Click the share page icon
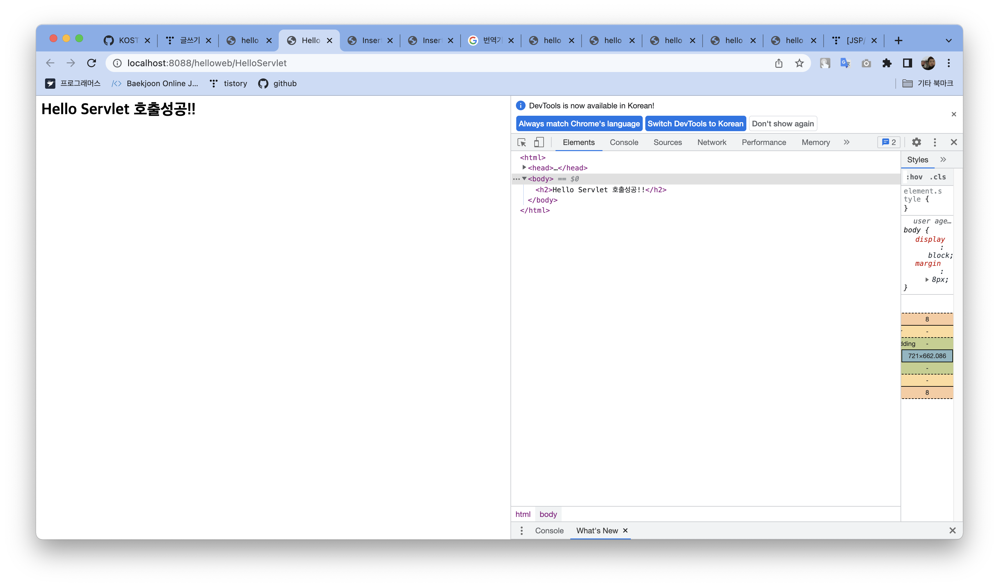This screenshot has height=587, width=999. click(x=779, y=63)
